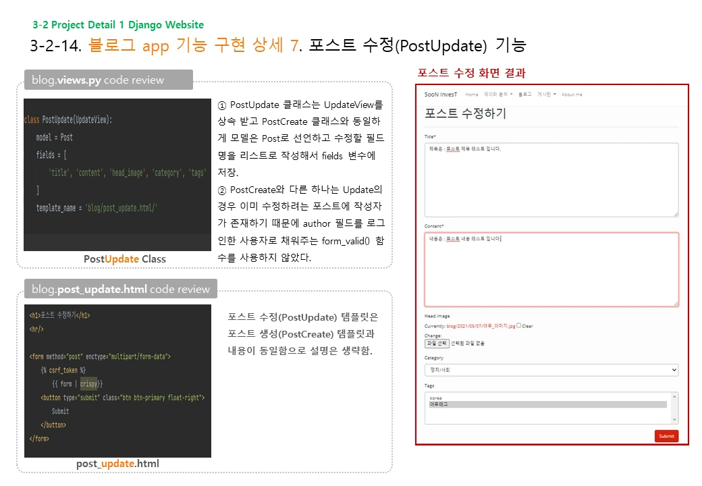Open the 블로그 nav item
702x486 pixels.
[524, 94]
